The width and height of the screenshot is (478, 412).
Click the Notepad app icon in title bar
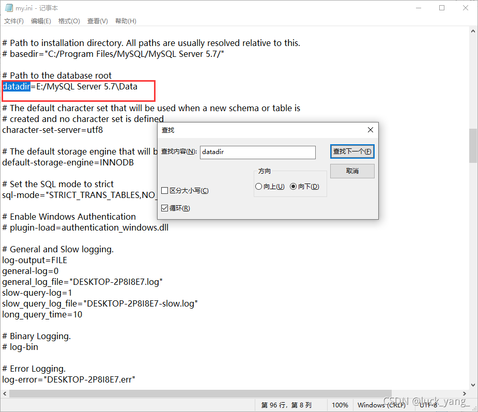coord(9,8)
